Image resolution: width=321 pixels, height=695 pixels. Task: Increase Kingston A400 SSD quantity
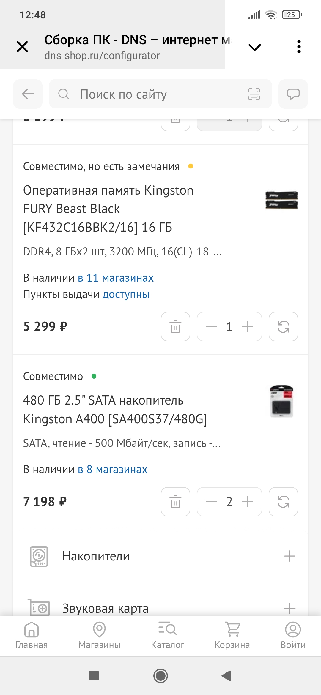(247, 502)
